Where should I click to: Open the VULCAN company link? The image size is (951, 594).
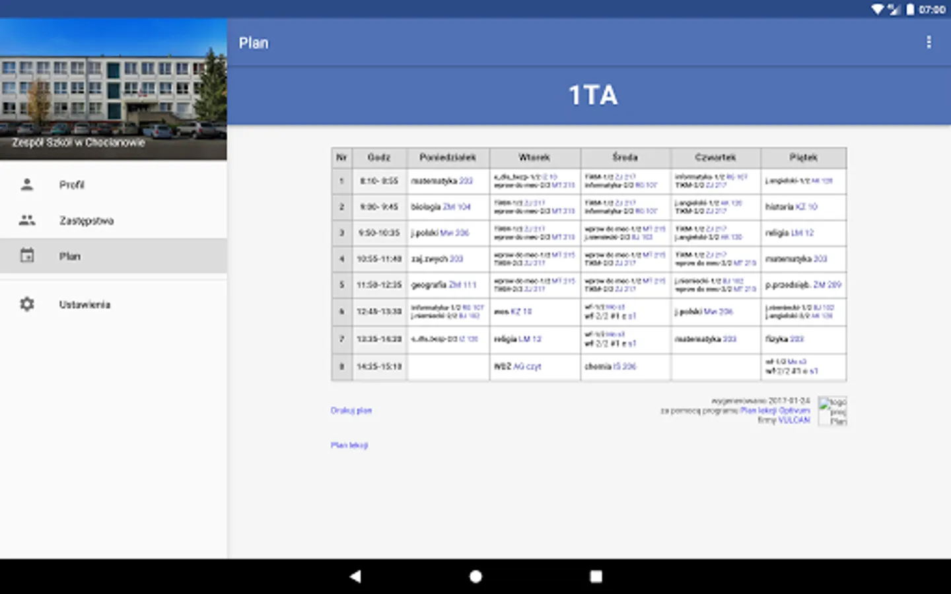click(794, 420)
